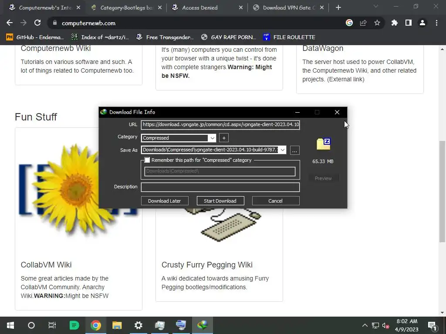Click the address bar URL
This screenshot has width=446, height=334.
click(x=88, y=23)
